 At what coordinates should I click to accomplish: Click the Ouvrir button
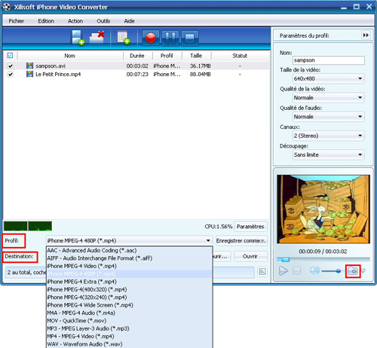coord(250,256)
